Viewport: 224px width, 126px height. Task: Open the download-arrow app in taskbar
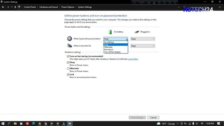[x=64, y=124]
